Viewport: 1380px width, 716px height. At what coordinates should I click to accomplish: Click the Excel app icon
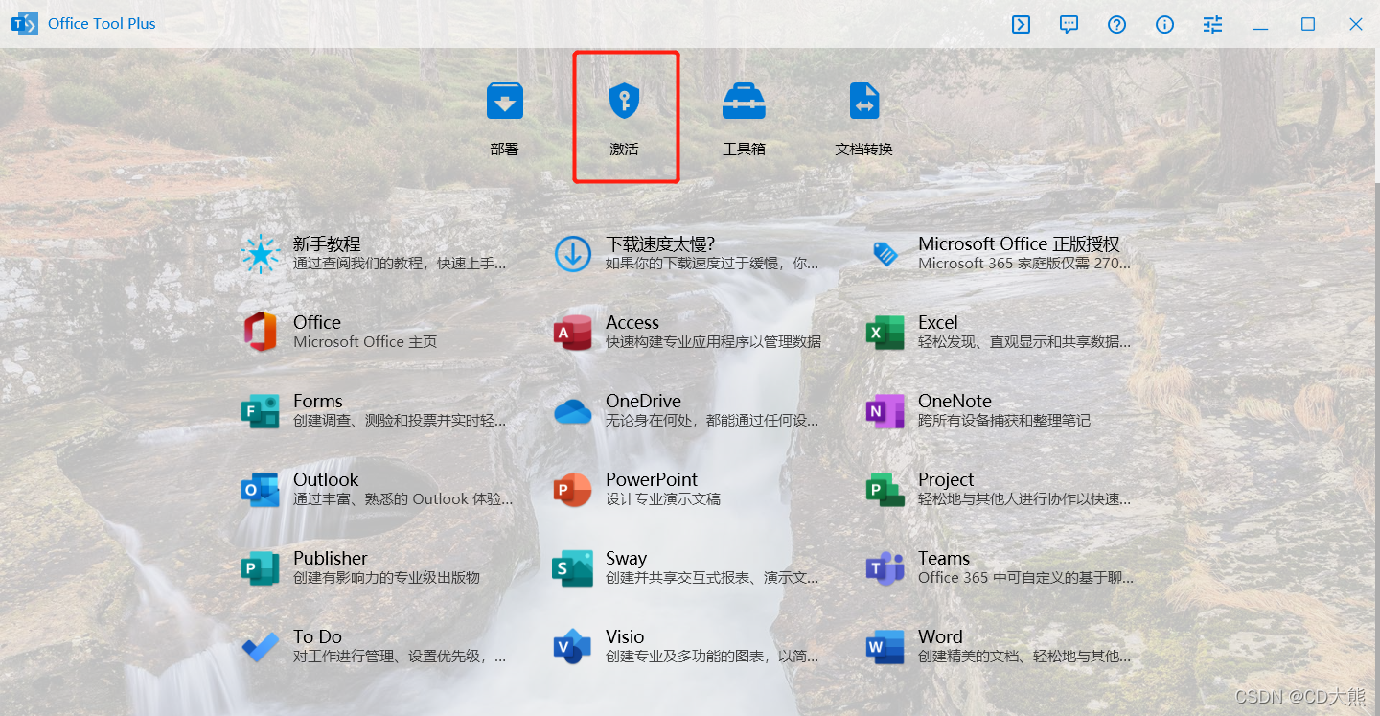point(885,333)
